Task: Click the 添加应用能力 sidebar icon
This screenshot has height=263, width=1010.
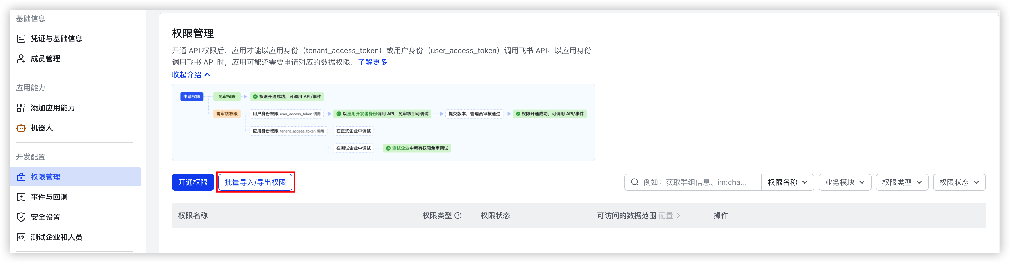Action: tap(21, 108)
